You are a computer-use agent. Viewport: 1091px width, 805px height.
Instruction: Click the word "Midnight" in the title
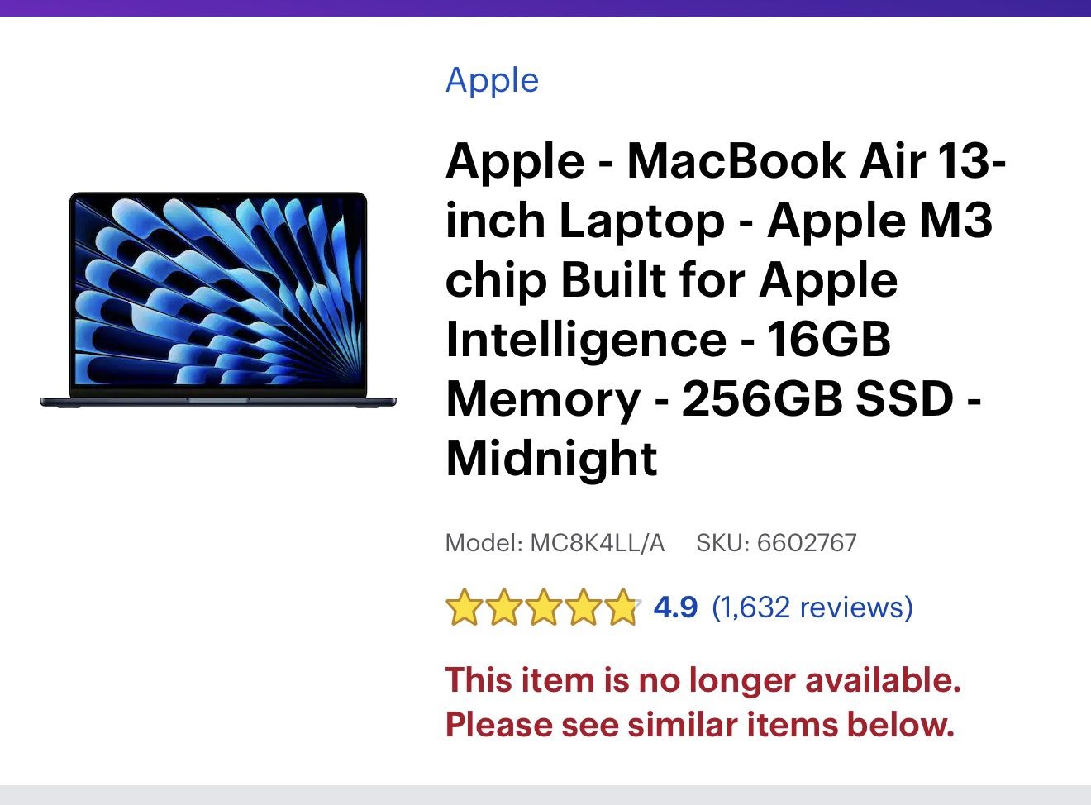(551, 458)
